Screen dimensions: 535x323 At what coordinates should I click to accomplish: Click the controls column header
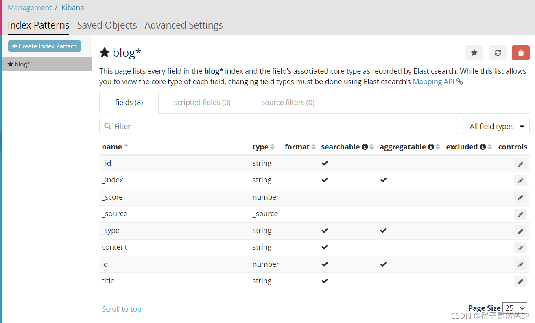pyautogui.click(x=513, y=147)
